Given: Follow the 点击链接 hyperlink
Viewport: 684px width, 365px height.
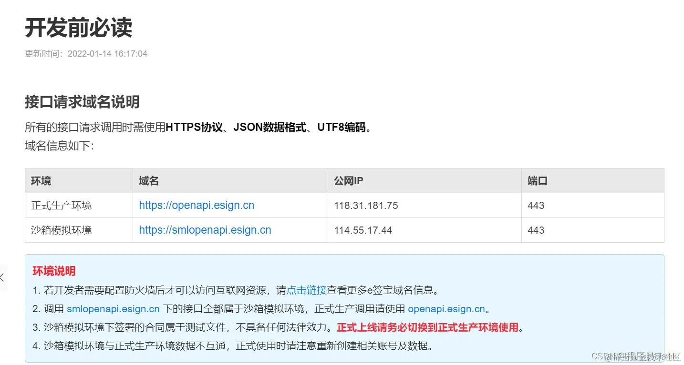Looking at the screenshot, I should [306, 290].
